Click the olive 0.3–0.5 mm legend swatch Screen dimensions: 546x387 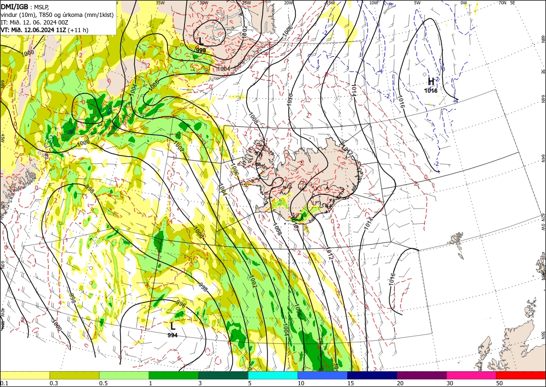(74, 375)
